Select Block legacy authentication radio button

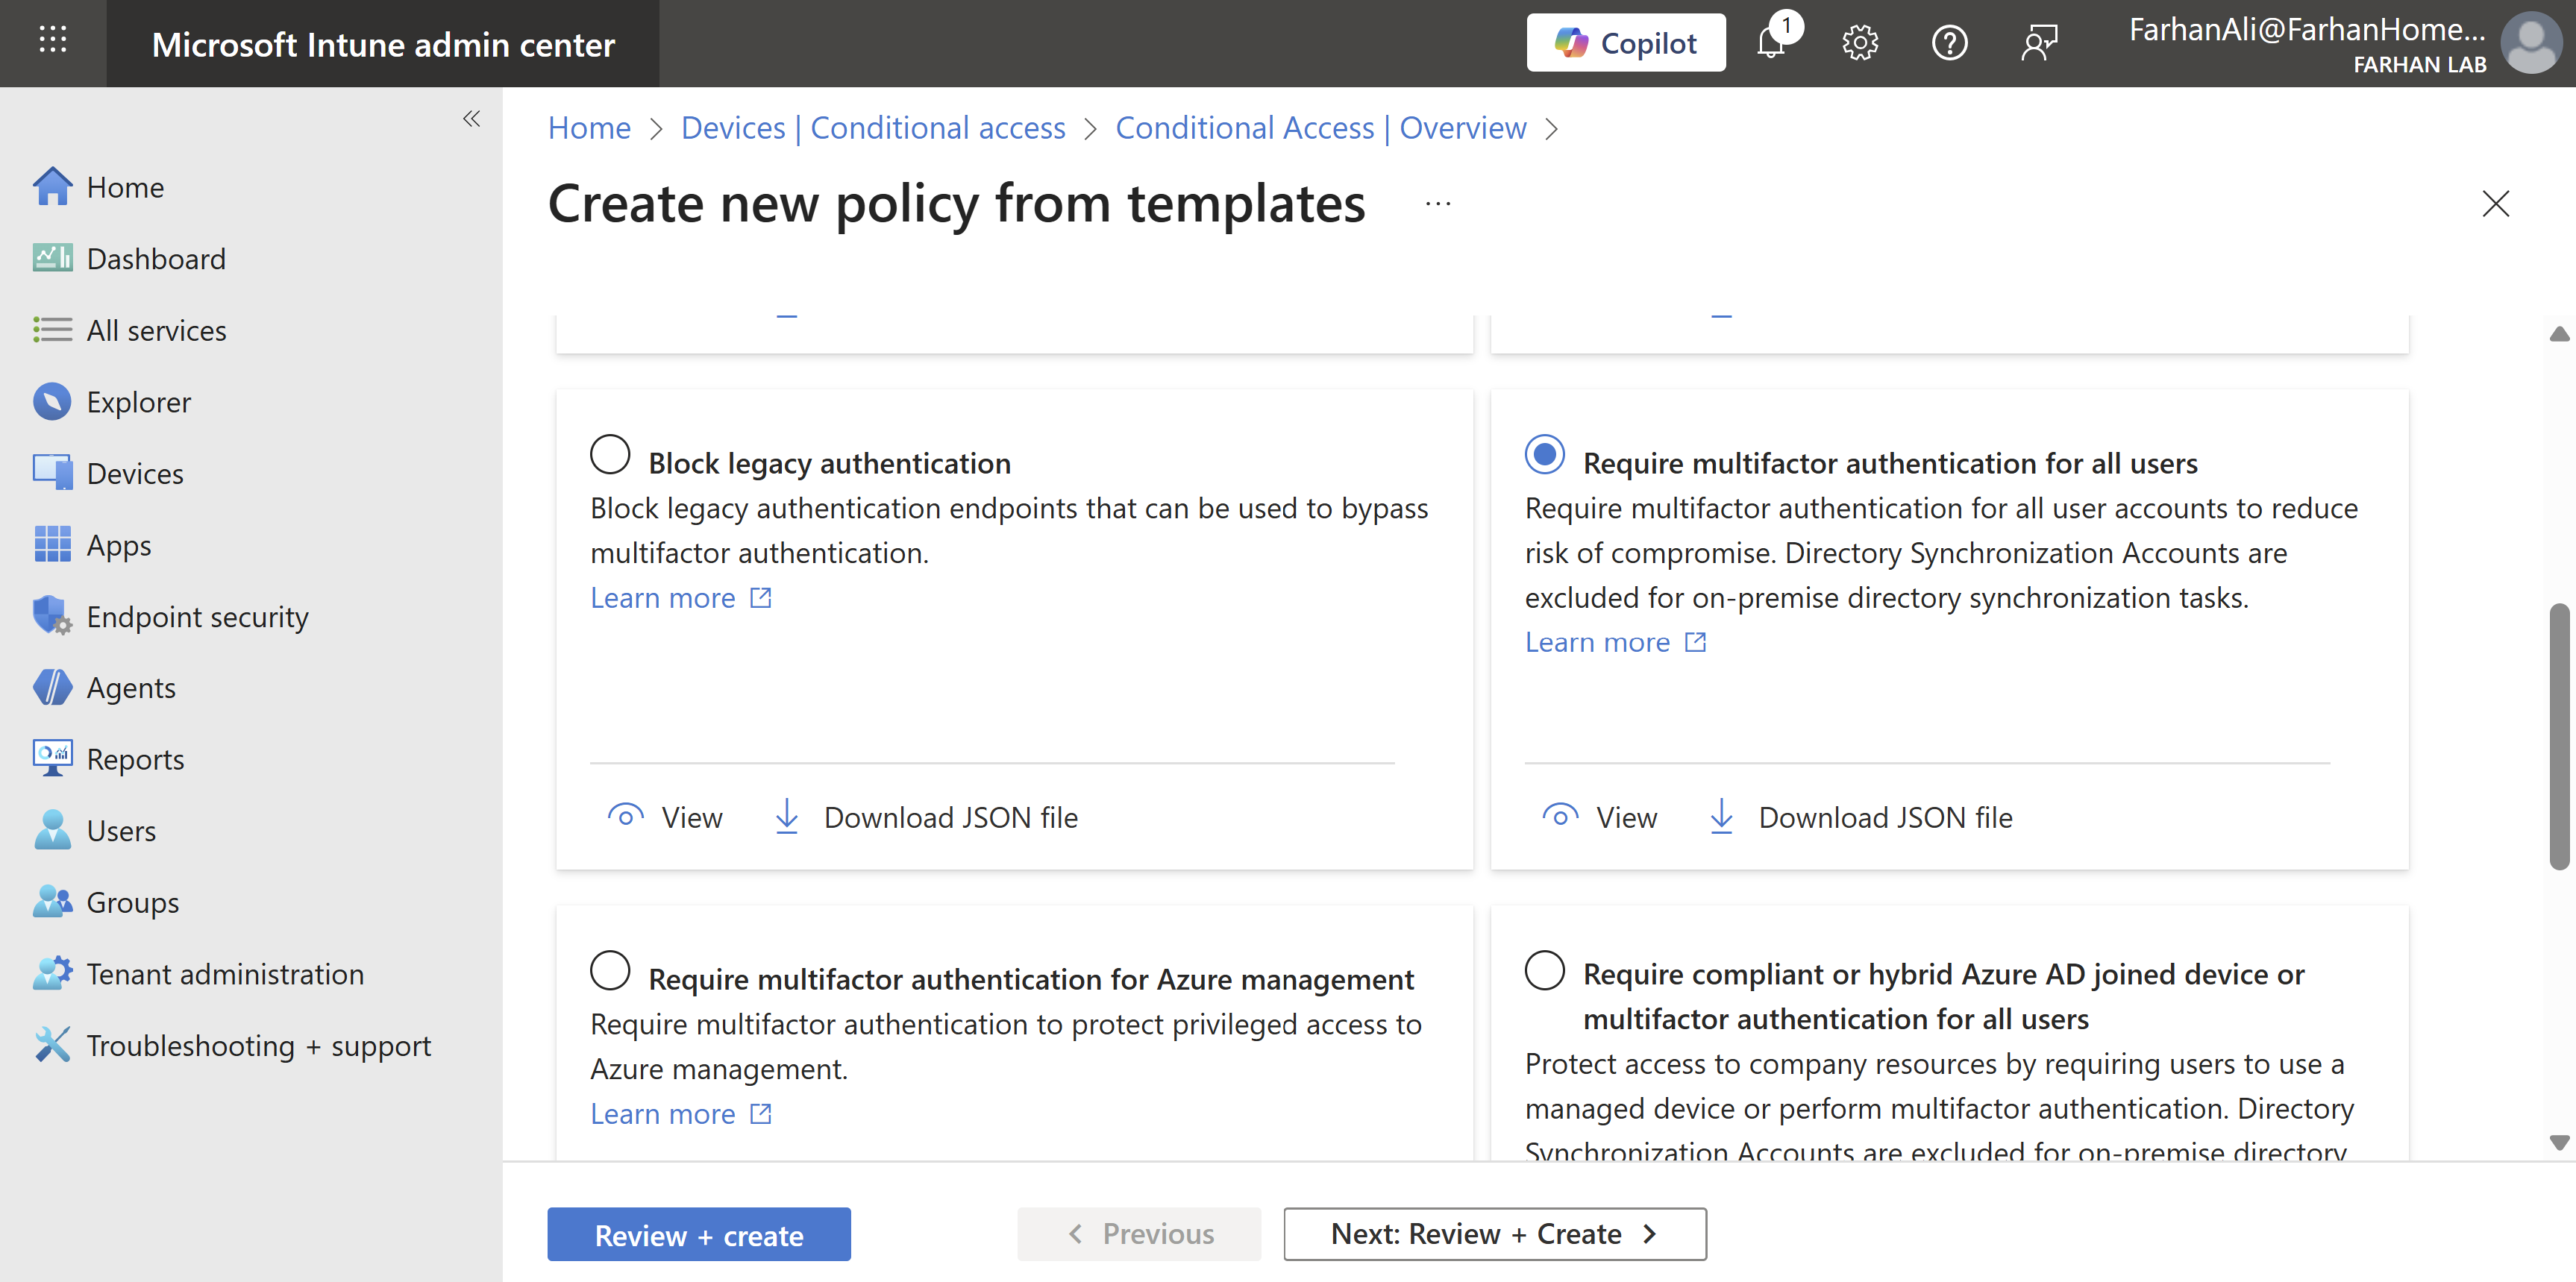pos(610,454)
